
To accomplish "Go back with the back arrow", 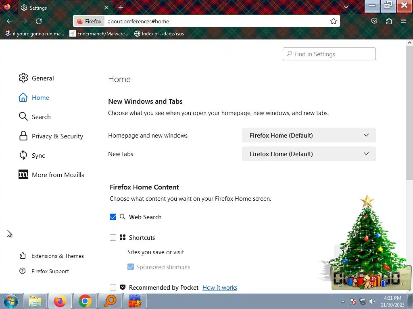I will coord(10,21).
